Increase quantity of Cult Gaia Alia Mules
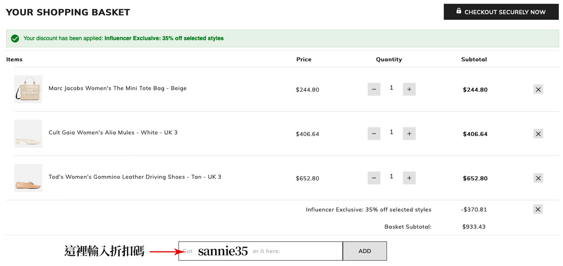Screen dimensions: 563x266 pyautogui.click(x=409, y=134)
